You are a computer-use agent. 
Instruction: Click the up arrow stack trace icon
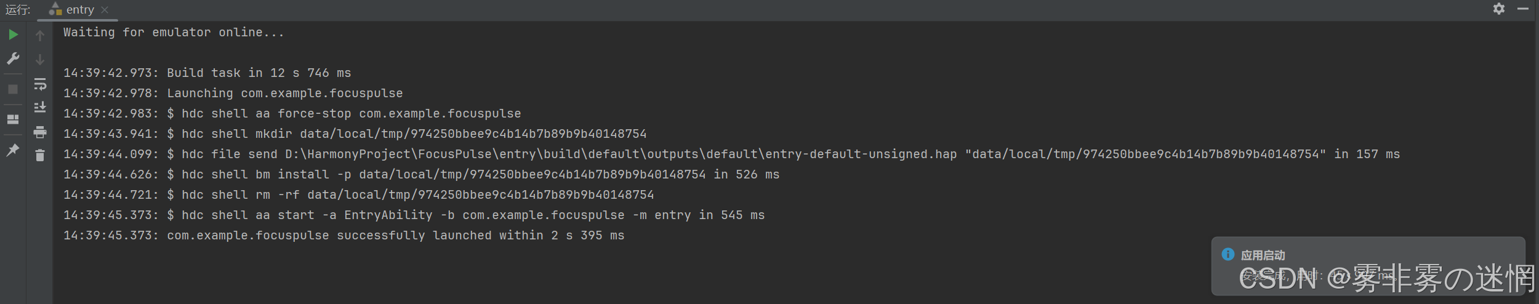[40, 36]
